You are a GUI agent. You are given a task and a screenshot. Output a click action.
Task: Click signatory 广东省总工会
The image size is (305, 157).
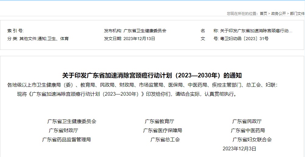point(165,140)
